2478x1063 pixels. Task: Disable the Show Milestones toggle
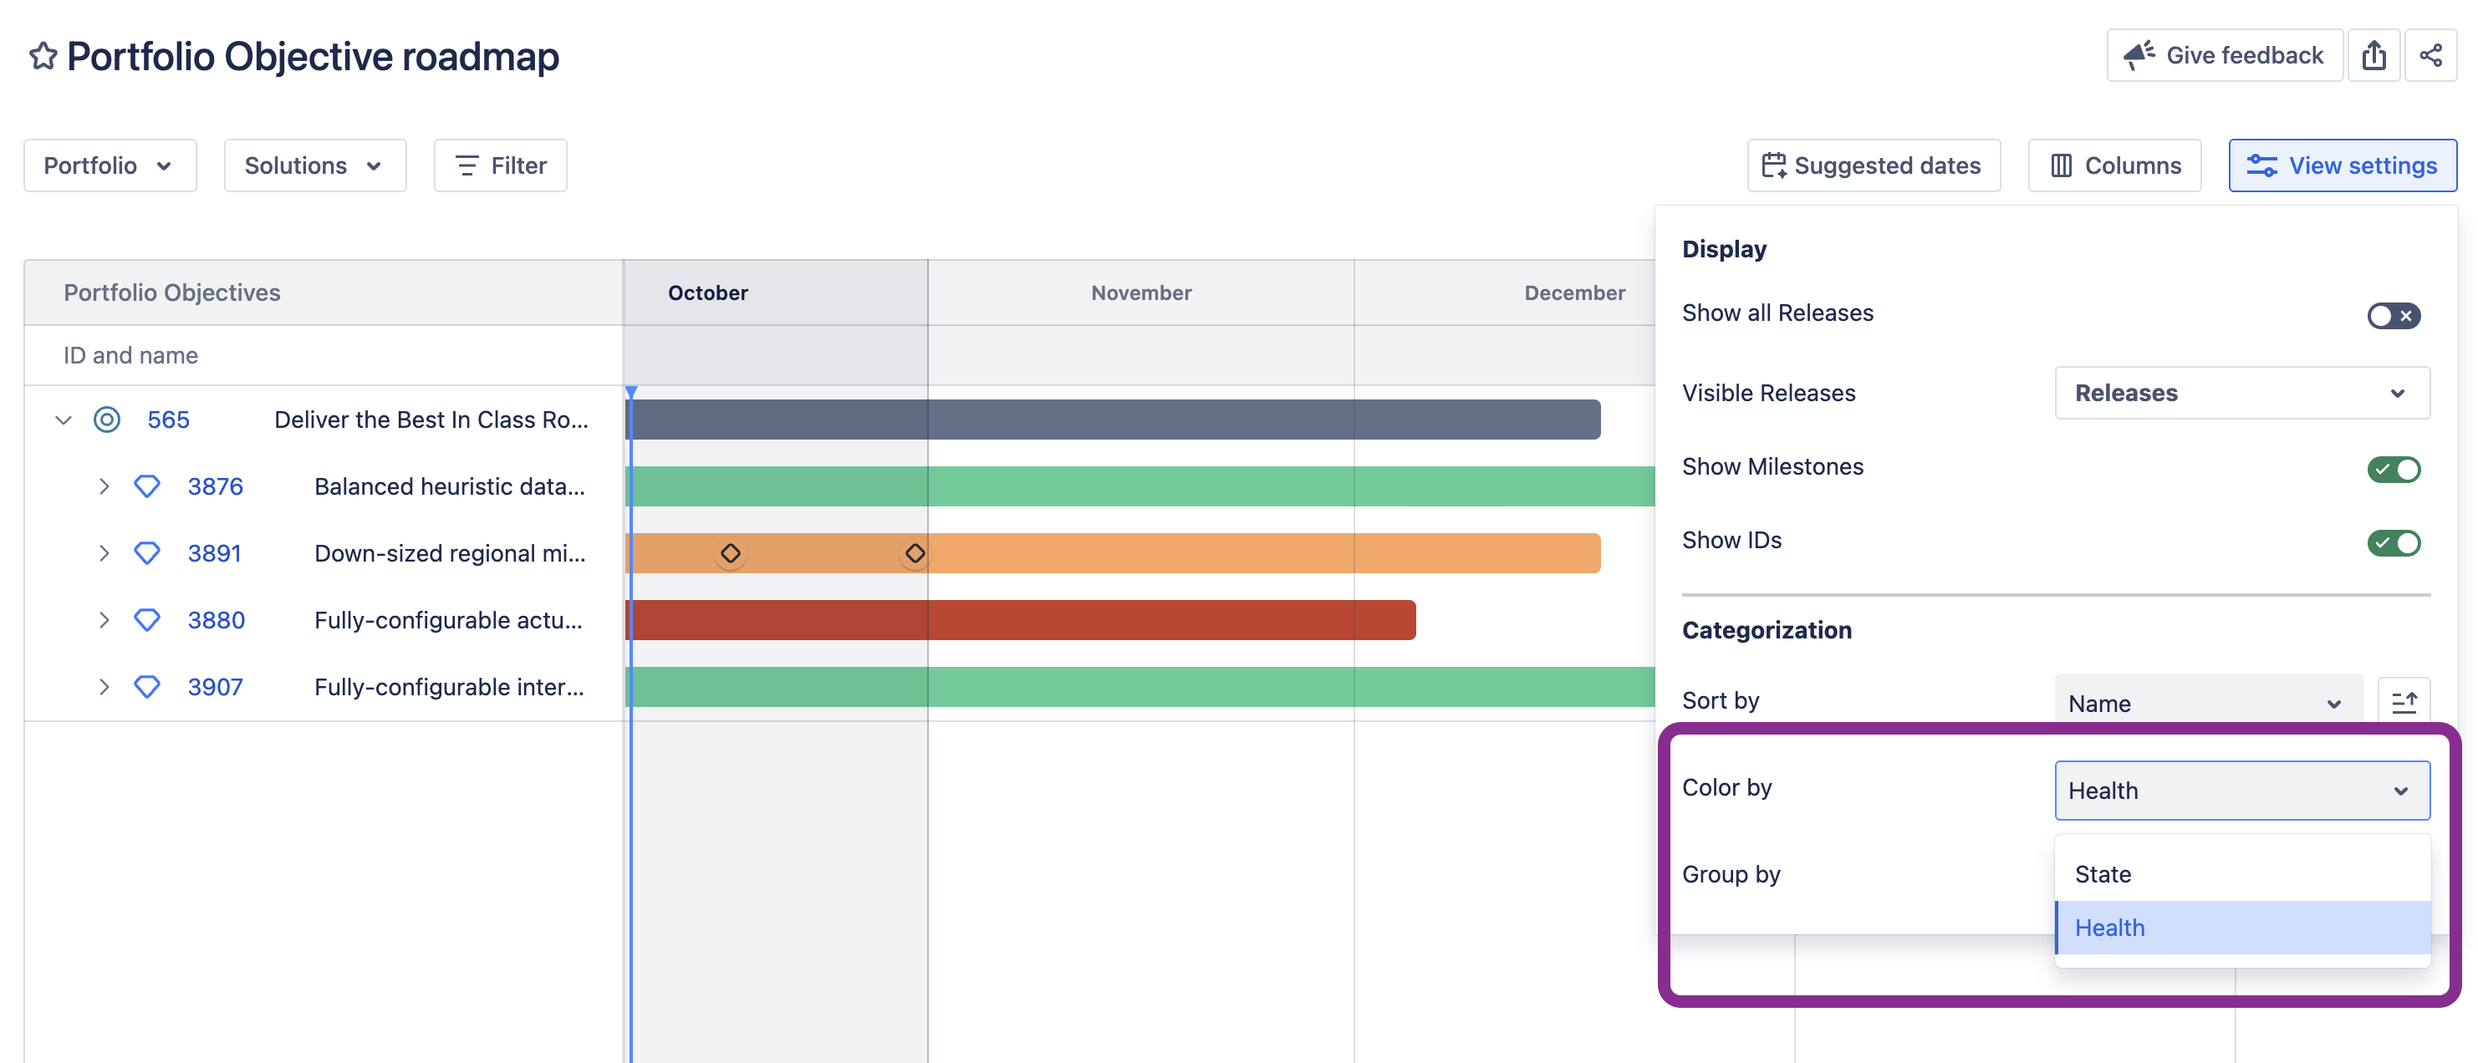[x=2394, y=469]
